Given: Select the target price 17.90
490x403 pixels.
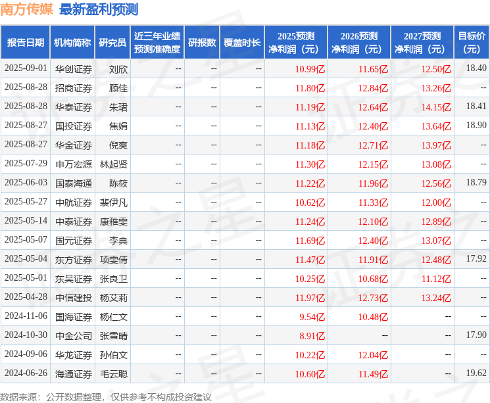Looking at the screenshot, I should pos(476,335).
